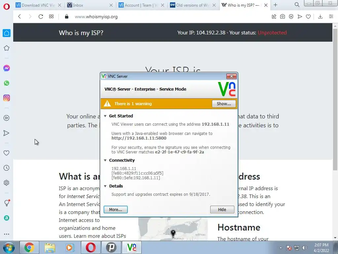Open Settings gear in sidebar

click(x=7, y=183)
